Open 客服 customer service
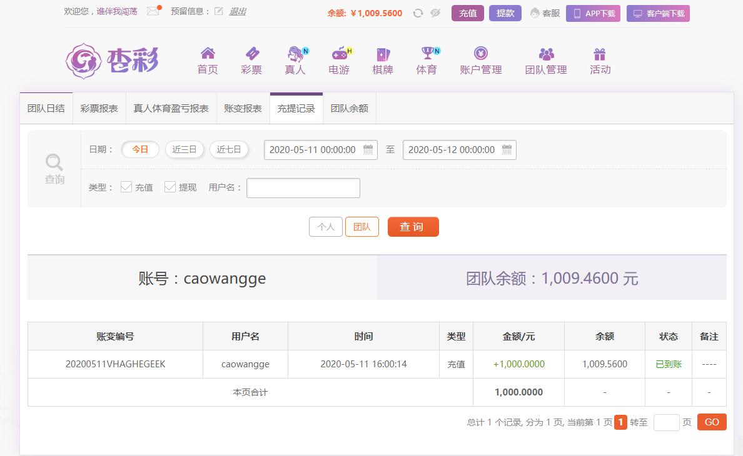The image size is (743, 456). tap(545, 13)
